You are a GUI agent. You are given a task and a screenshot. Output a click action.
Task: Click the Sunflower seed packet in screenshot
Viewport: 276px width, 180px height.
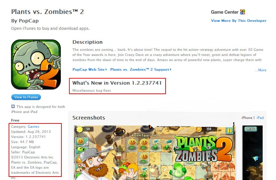click(81, 141)
